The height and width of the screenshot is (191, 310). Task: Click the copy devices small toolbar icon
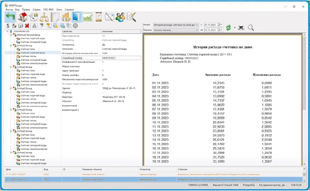pos(69,25)
